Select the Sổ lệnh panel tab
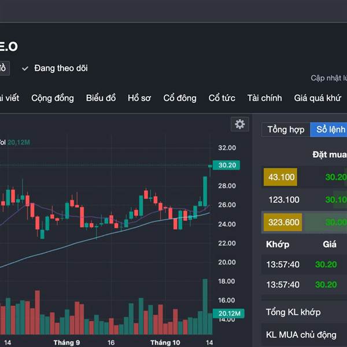This screenshot has height=347, width=347. tap(329, 130)
